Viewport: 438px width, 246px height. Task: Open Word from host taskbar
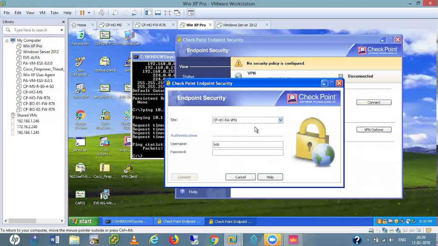(x=55, y=240)
